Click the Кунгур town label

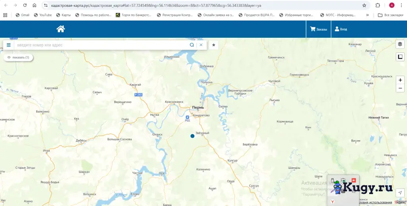232,161
